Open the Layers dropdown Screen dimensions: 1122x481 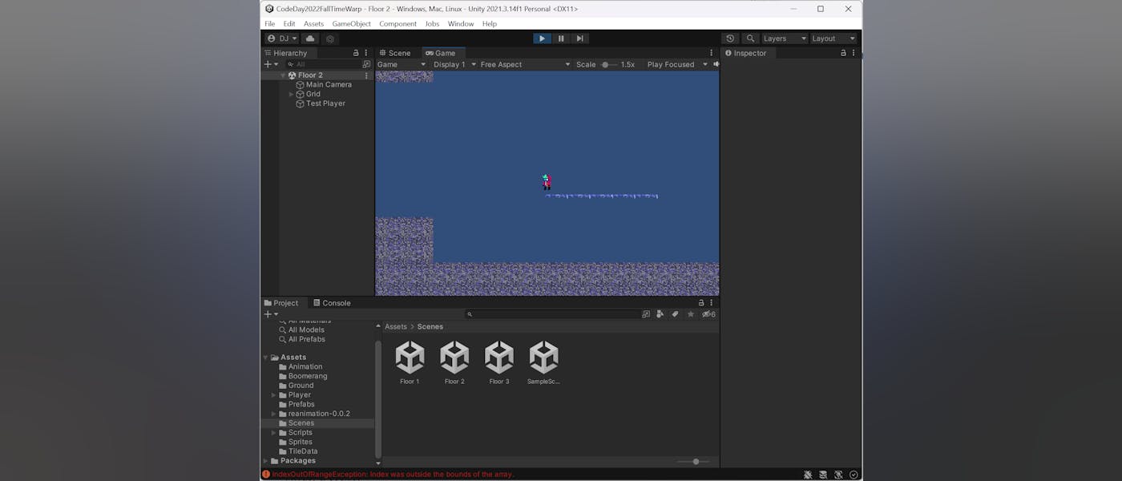(x=785, y=38)
